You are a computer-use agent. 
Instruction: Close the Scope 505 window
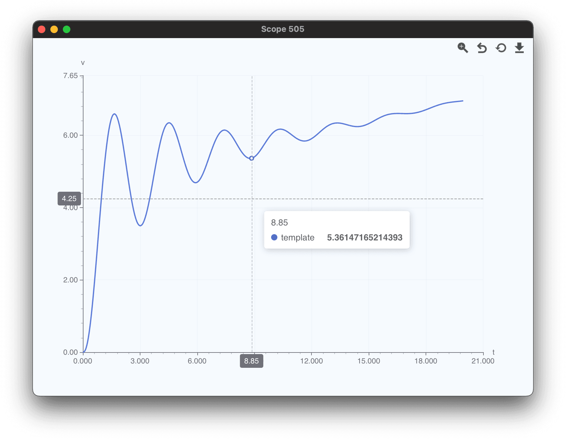42,29
